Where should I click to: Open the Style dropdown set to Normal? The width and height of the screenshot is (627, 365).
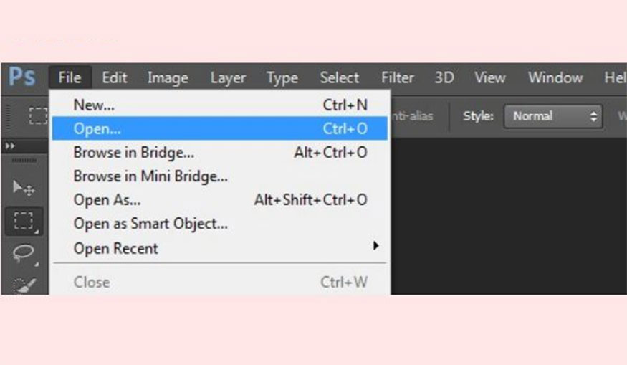point(553,116)
